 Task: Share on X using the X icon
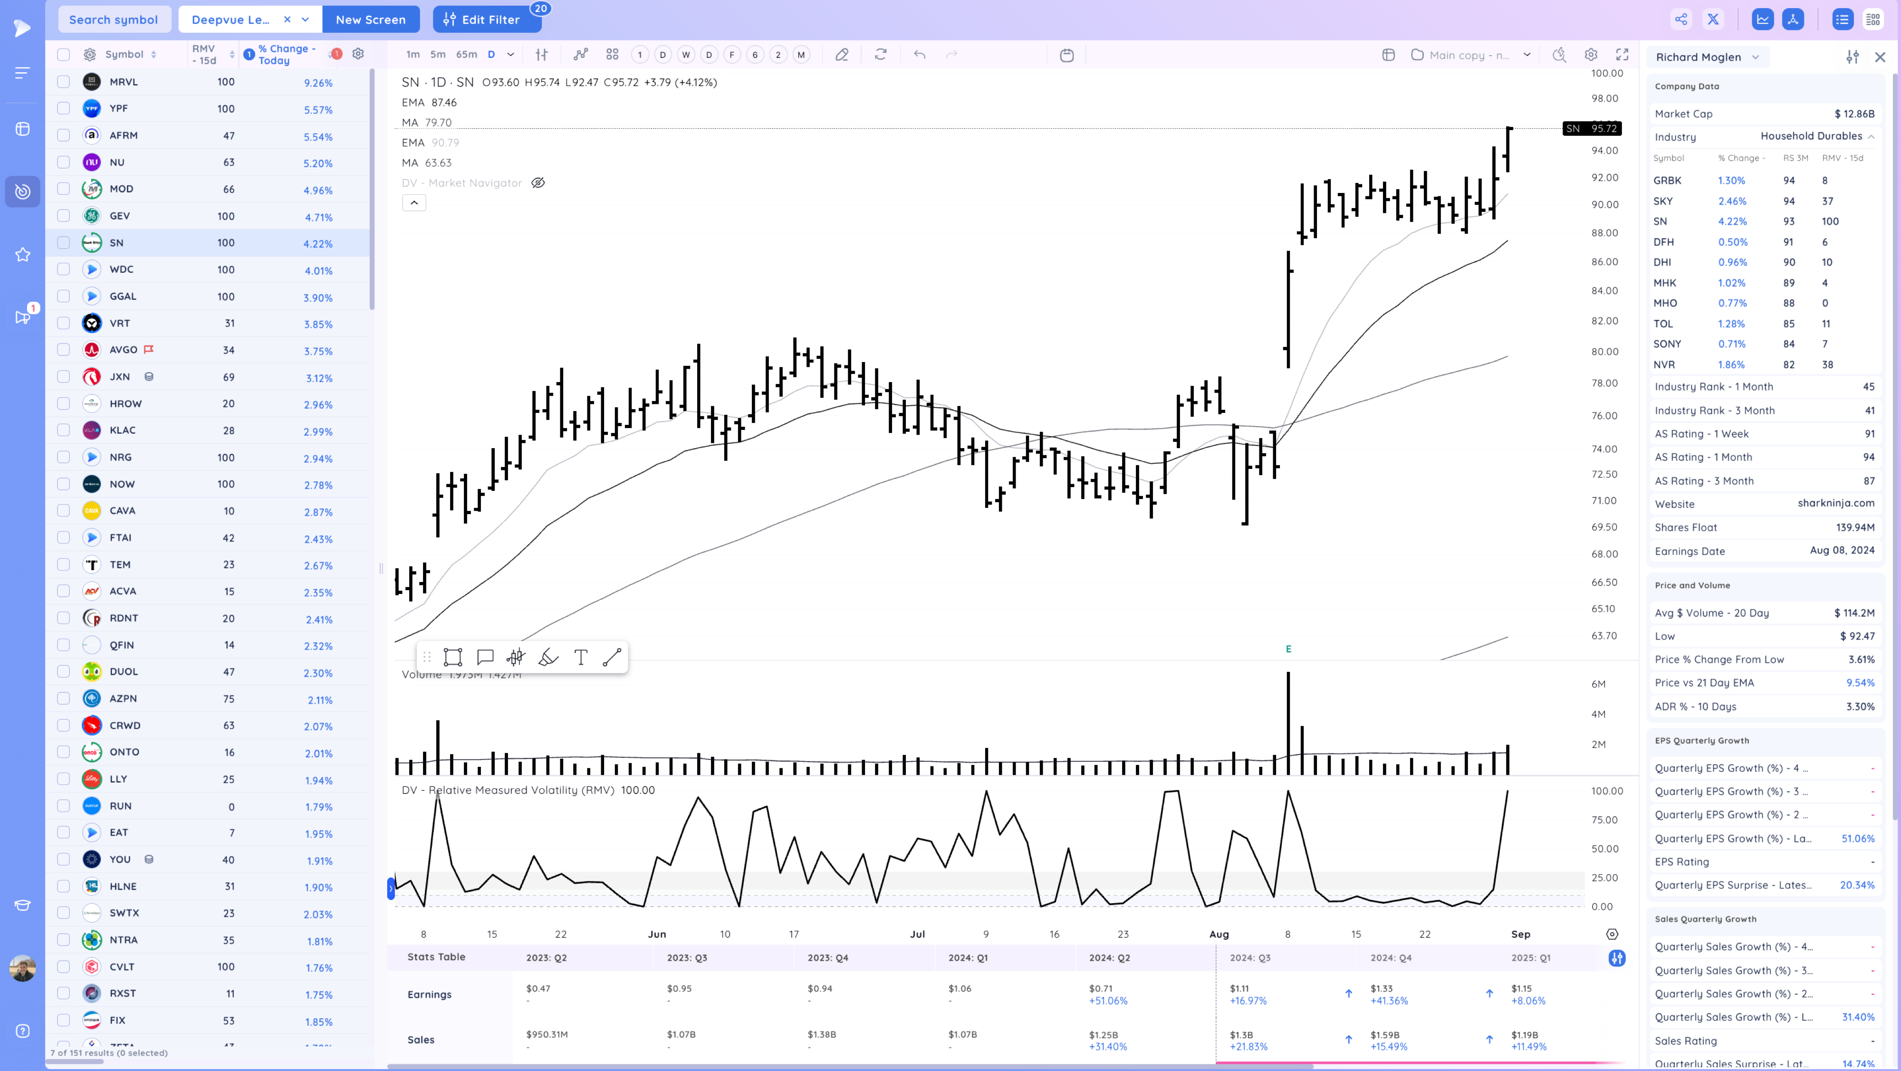[x=1713, y=20]
